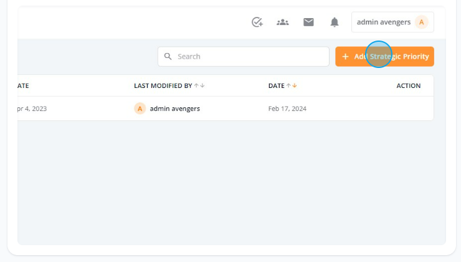Screen dimensions: 461x262
Task: Click the DATE column header
Action: (x=277, y=85)
